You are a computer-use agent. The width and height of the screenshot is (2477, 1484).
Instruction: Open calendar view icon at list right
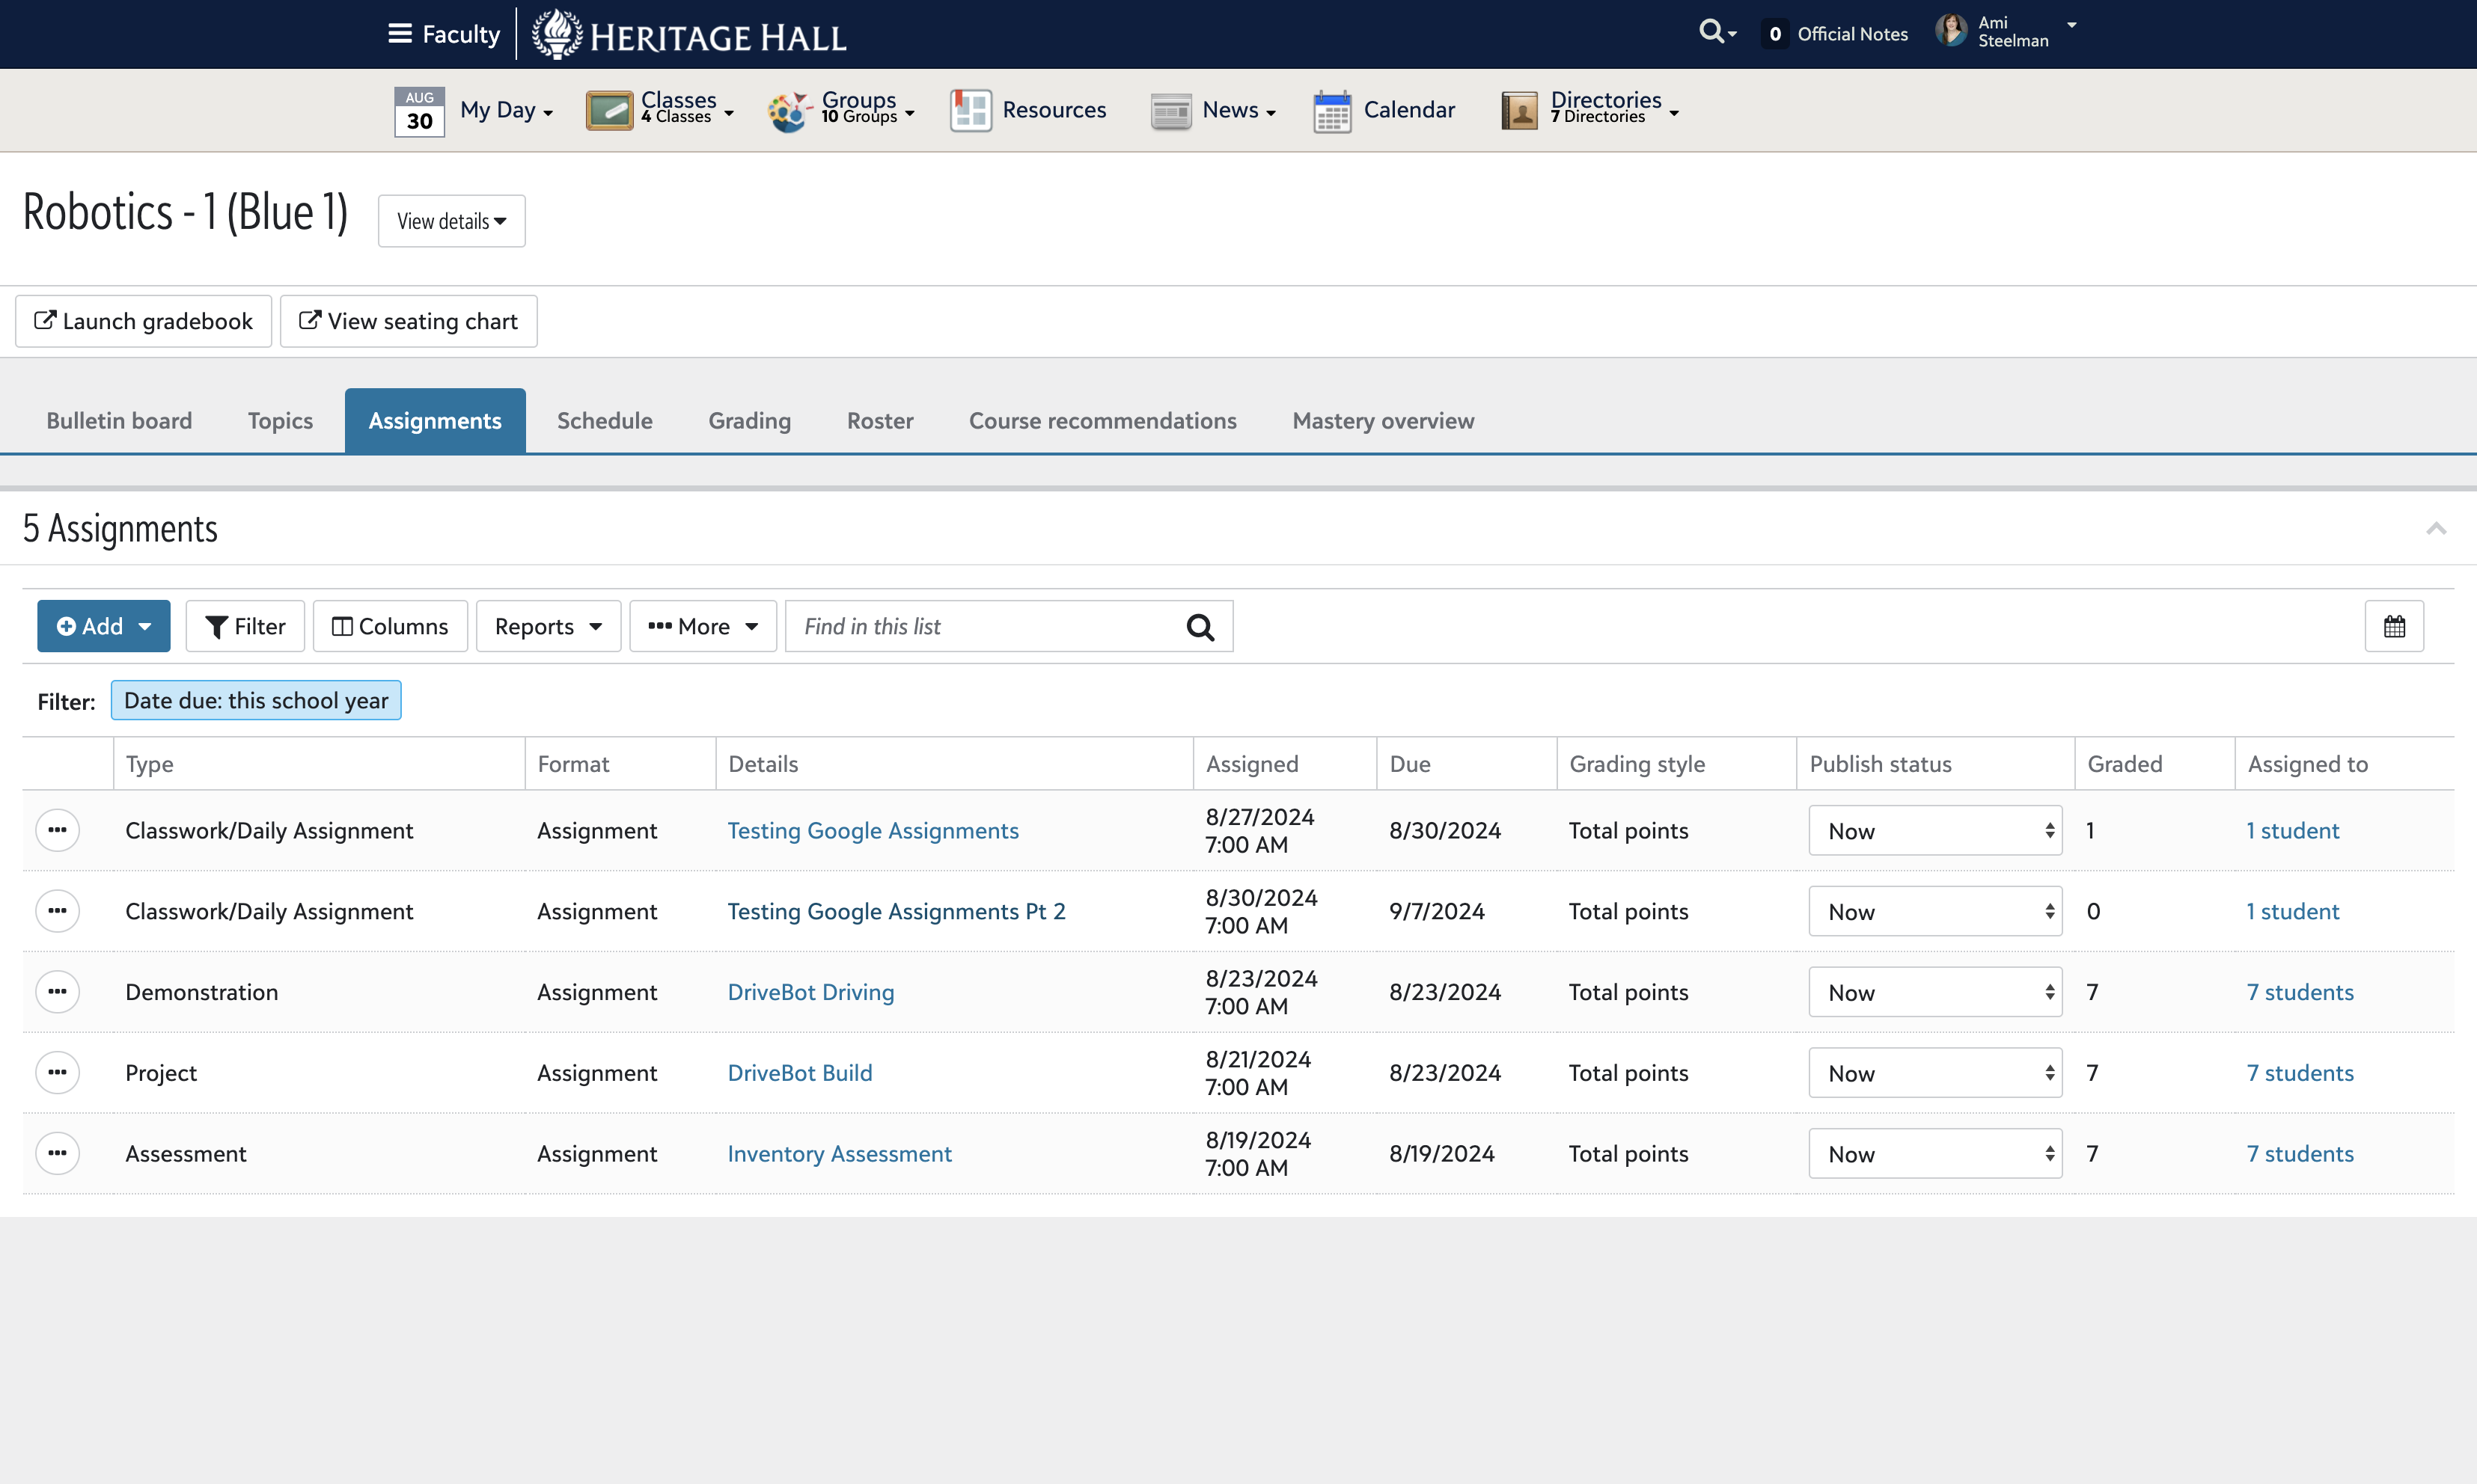(2394, 626)
